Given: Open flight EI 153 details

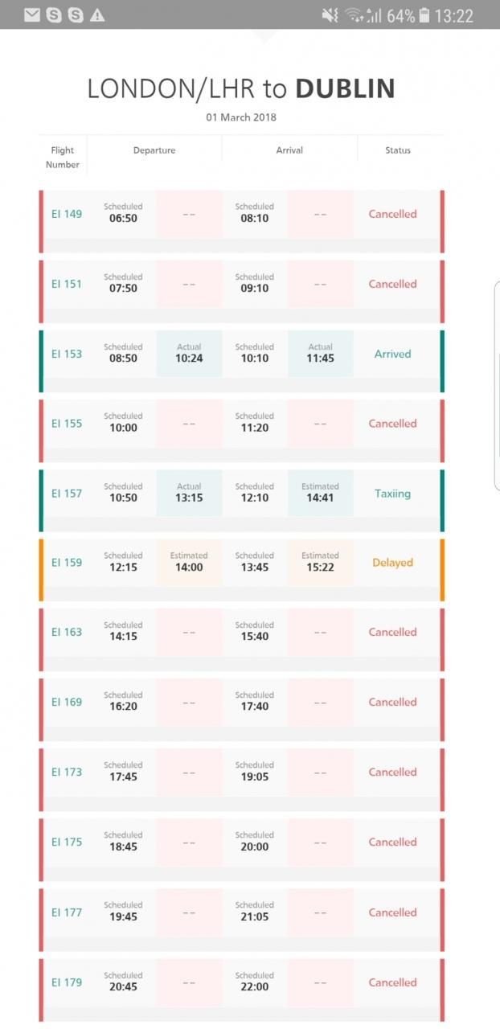Looking at the screenshot, I should pos(67,354).
